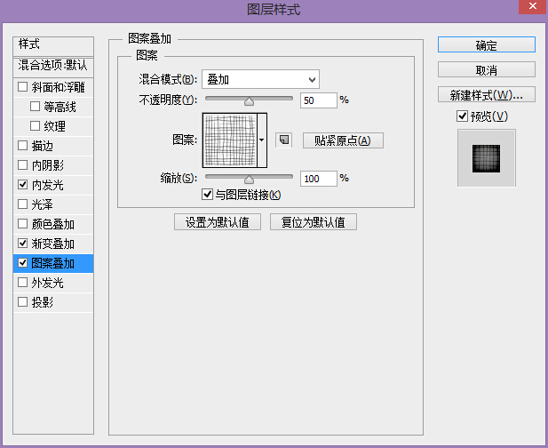Close the 图层样式 dialog

[533, 6]
